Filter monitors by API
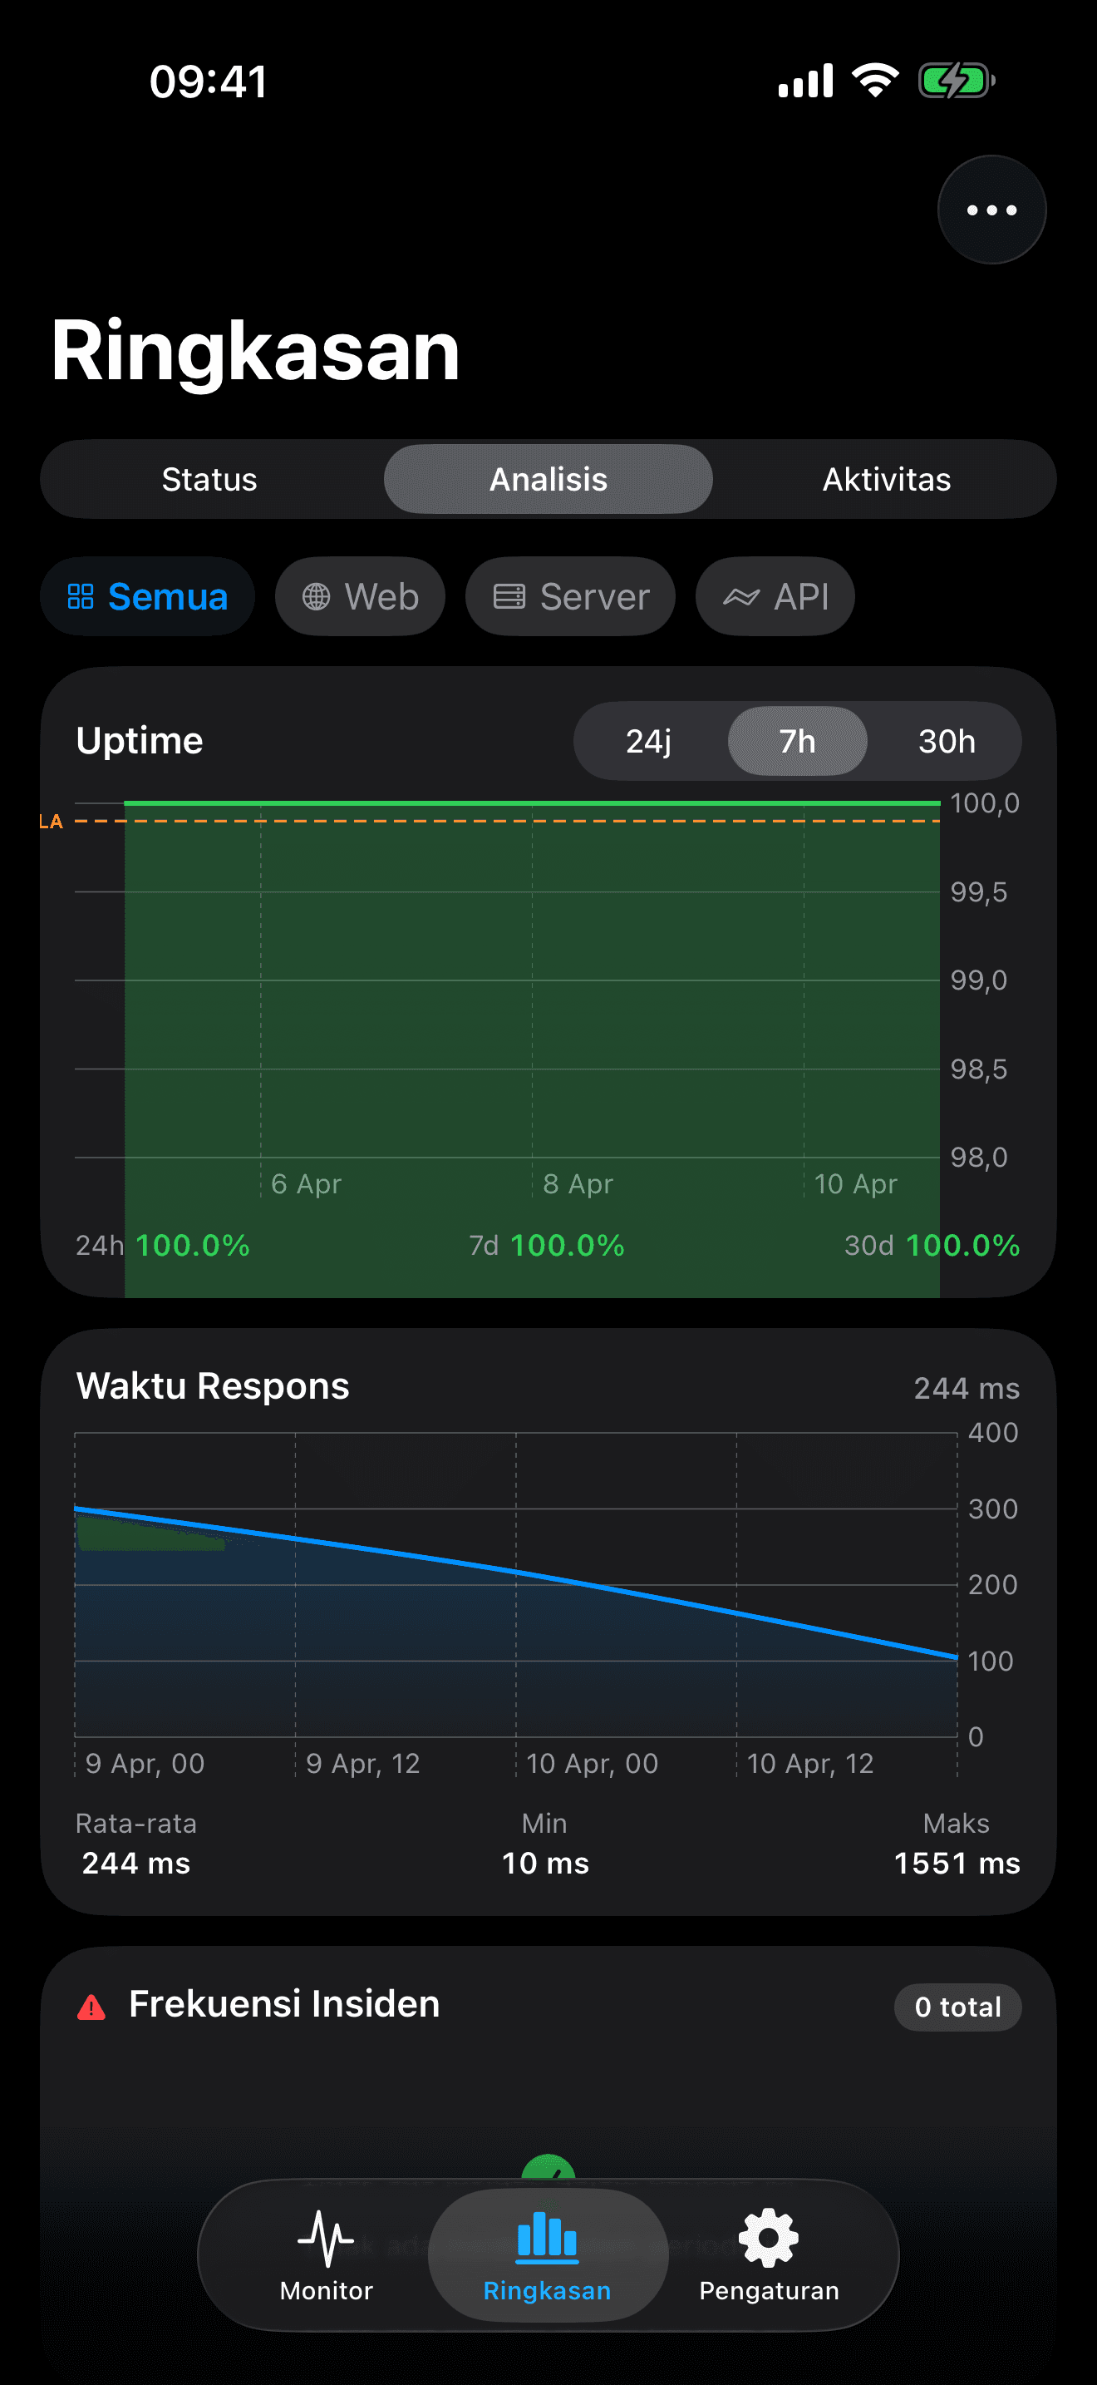Image resolution: width=1097 pixels, height=2385 pixels. (775, 597)
